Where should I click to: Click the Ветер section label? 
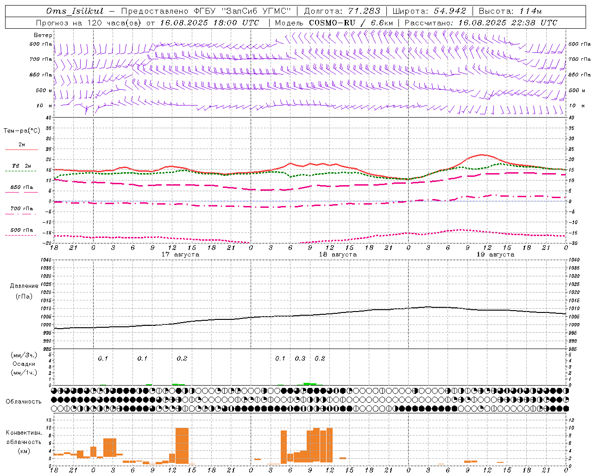[x=43, y=35]
